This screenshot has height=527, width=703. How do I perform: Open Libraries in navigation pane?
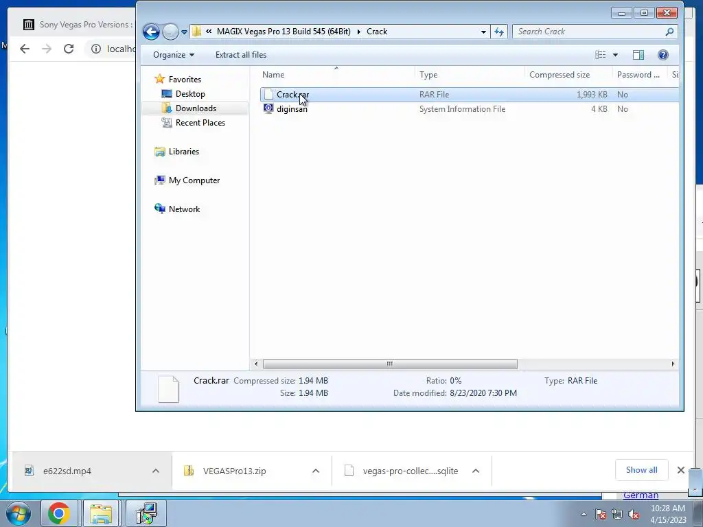183,152
